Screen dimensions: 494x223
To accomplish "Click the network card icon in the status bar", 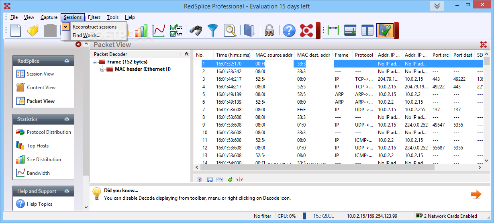I will 419,216.
